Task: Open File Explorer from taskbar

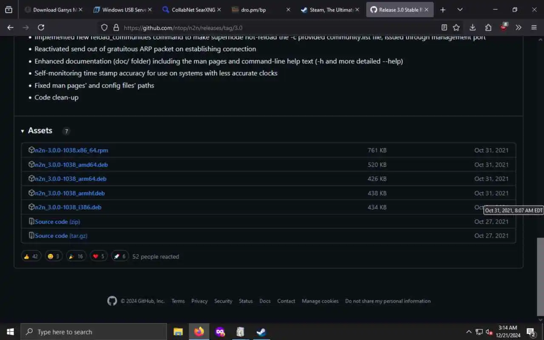Action: pyautogui.click(x=178, y=332)
